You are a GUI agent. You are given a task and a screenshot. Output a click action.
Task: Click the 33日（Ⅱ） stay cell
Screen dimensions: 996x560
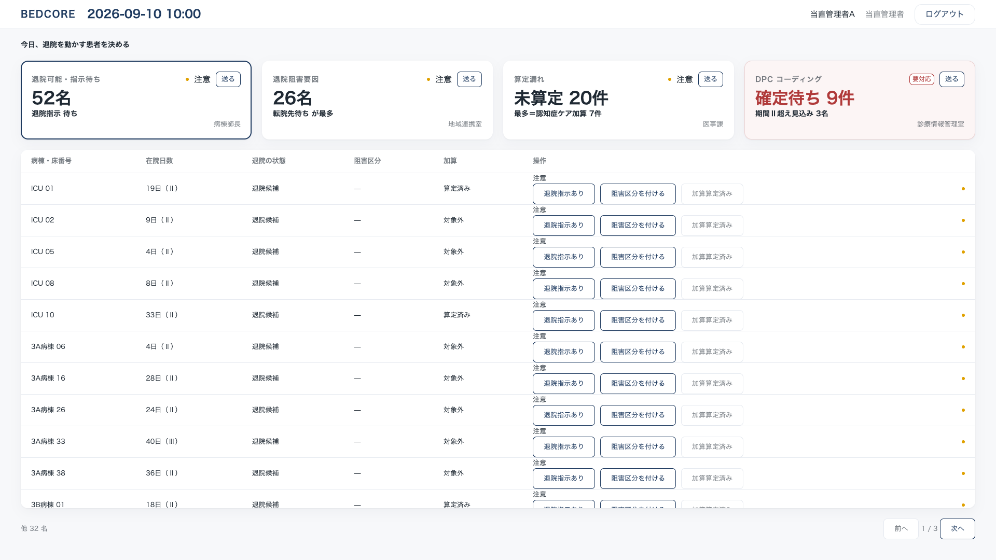pos(162,315)
